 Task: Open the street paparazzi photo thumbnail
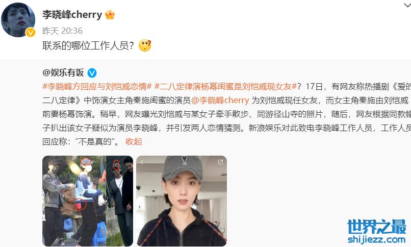[x=88, y=201]
